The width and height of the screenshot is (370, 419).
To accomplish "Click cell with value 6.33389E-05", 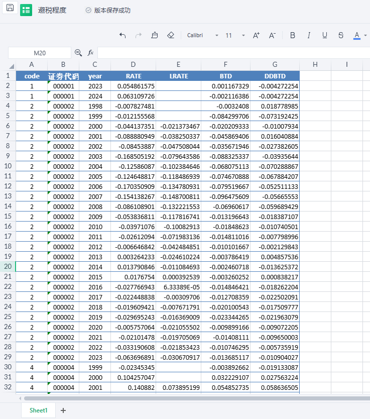I will [x=179, y=287].
